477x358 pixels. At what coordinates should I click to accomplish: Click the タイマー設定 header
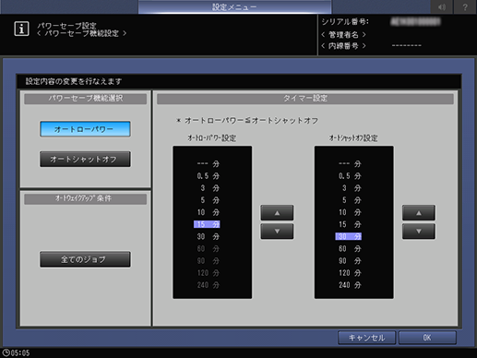(305, 99)
